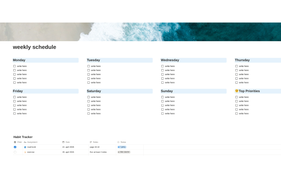Screen dimensions: 281x184
Task: Tick the first checkbox under Wednesday
Action: pos(162,66)
